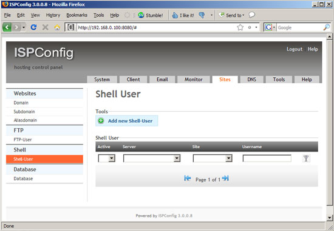The height and width of the screenshot is (231, 334).
Task: Click the thumbs-down dislike icon
Action: (202, 15)
